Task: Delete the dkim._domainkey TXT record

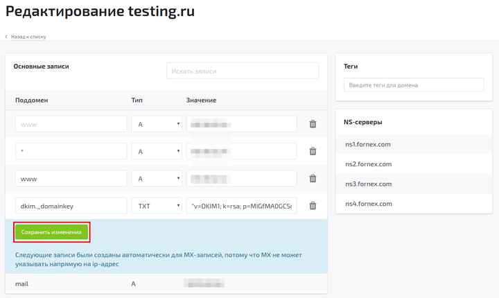Action: (x=313, y=206)
